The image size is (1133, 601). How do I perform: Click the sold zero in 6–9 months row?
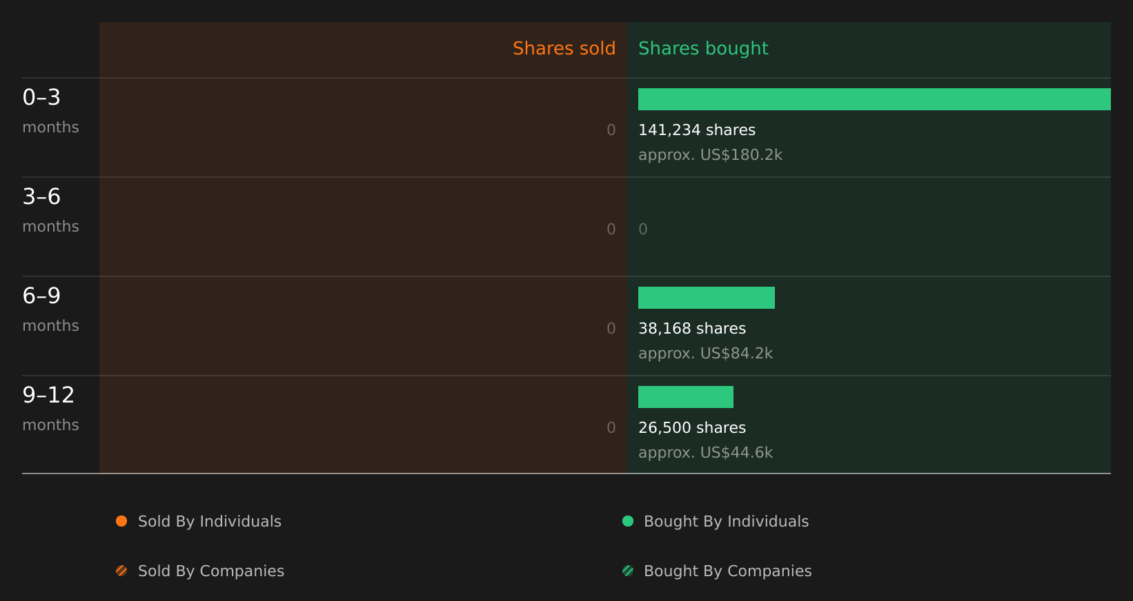pyautogui.click(x=611, y=329)
